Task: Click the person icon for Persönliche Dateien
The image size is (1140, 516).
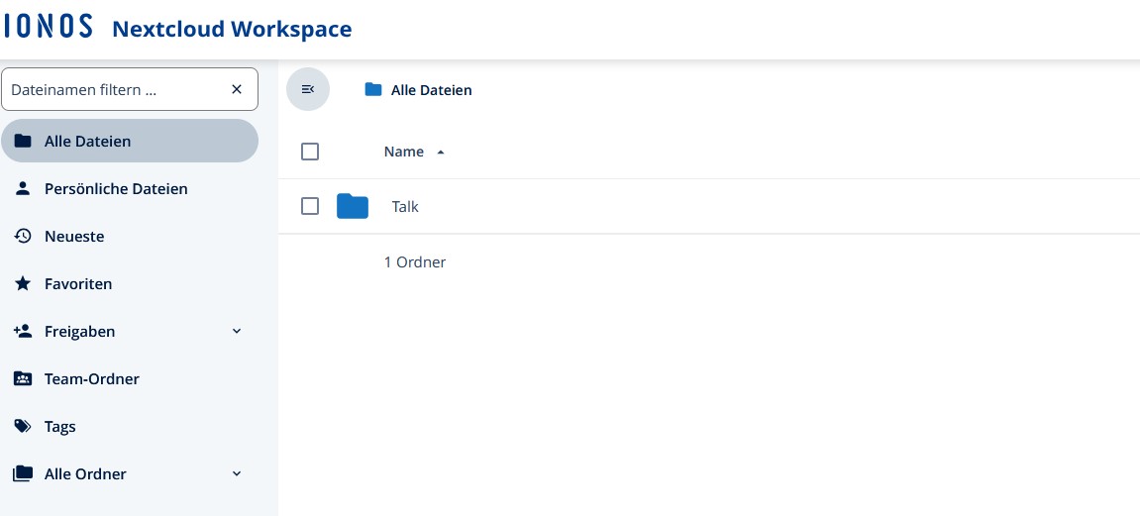Action: pos(23,188)
